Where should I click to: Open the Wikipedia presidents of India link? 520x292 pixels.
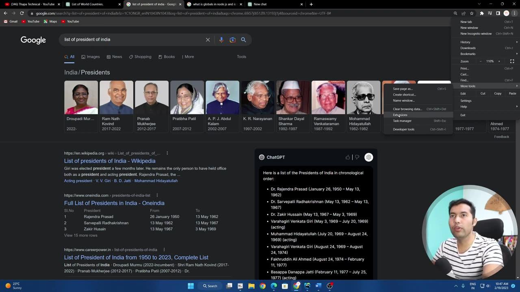point(109,161)
